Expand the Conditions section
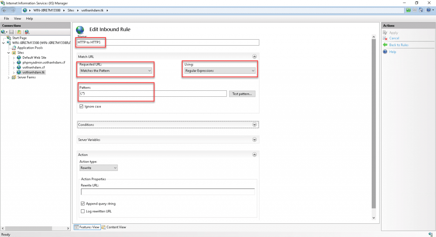 255,124
